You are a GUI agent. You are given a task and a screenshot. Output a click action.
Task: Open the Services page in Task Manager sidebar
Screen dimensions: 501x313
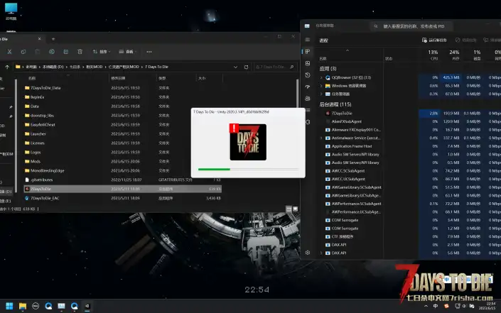[x=308, y=122]
